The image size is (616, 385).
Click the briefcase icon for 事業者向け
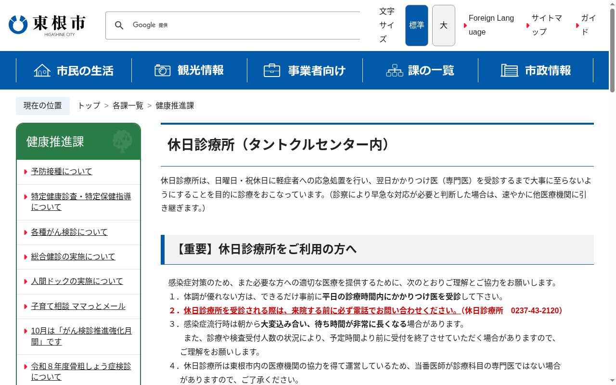pyautogui.click(x=272, y=70)
